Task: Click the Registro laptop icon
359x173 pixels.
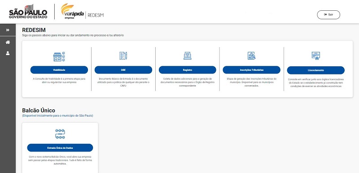Action: coord(187,56)
